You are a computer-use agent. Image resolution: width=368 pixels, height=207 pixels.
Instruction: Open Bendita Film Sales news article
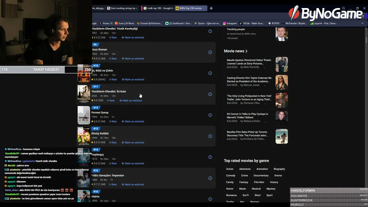click(248, 134)
